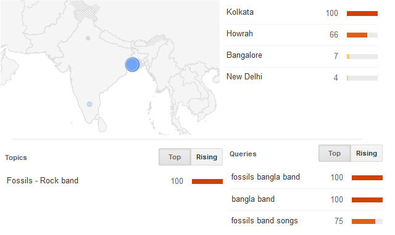Click the New Delhi dot on map
The width and height of the screenshot is (395, 235).
(x=88, y=38)
